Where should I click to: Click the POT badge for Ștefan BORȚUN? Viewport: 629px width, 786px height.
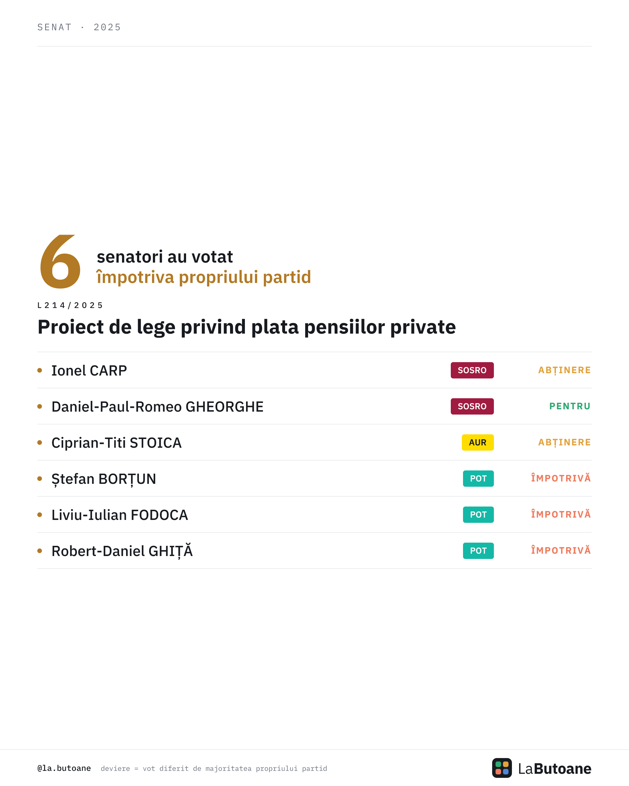click(478, 479)
